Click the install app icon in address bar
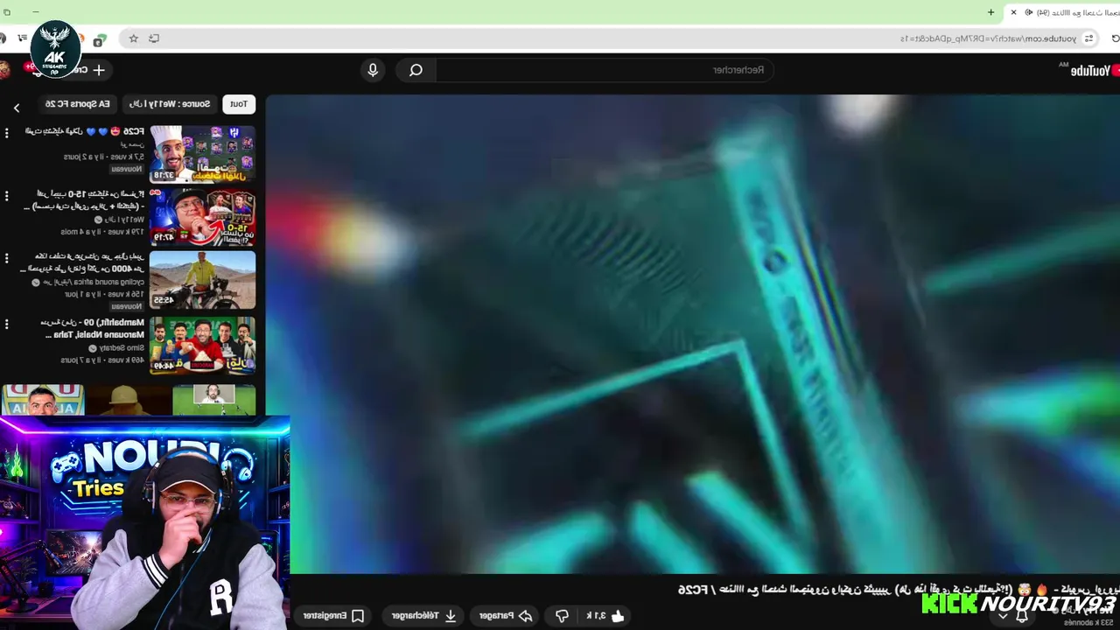The height and width of the screenshot is (630, 1120). pos(154,38)
